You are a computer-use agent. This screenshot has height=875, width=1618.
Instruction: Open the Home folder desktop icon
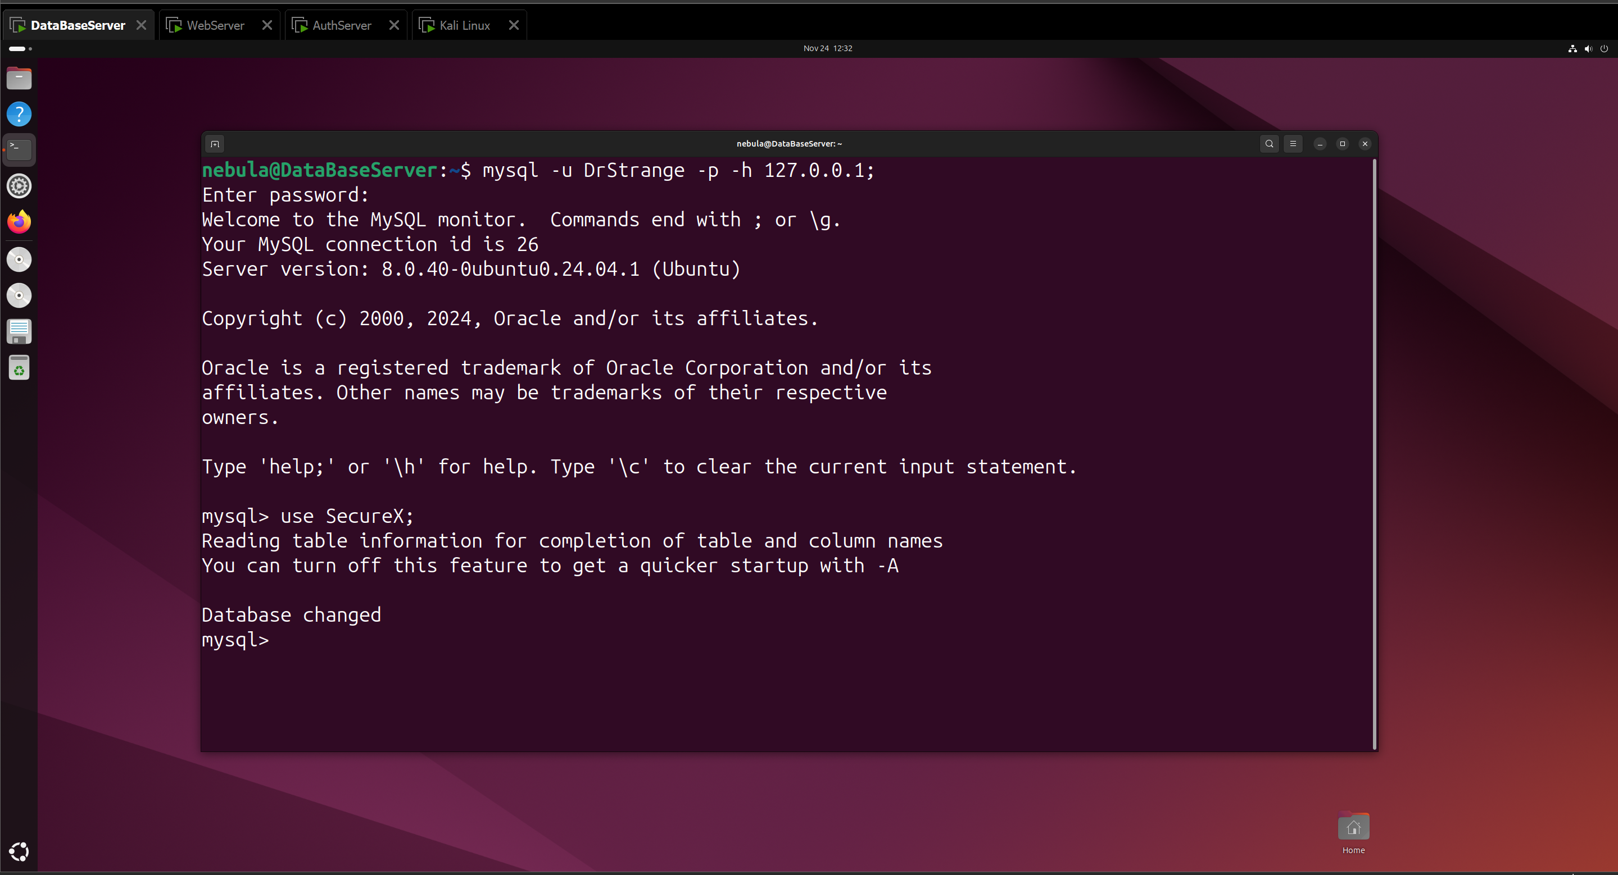(x=1353, y=828)
